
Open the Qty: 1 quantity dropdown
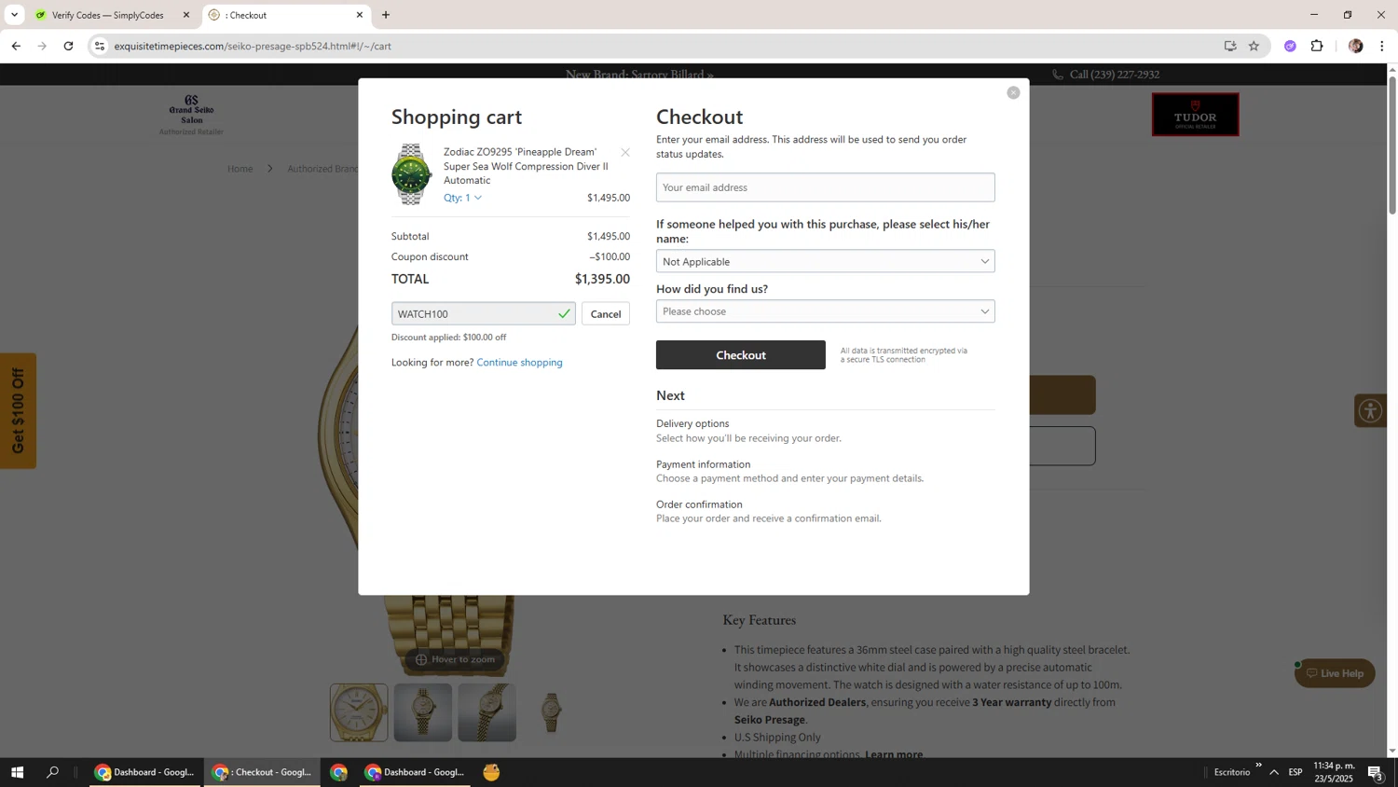463,198
